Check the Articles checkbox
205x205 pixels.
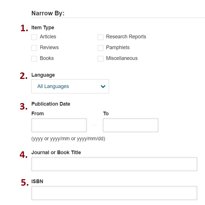[x=34, y=37]
